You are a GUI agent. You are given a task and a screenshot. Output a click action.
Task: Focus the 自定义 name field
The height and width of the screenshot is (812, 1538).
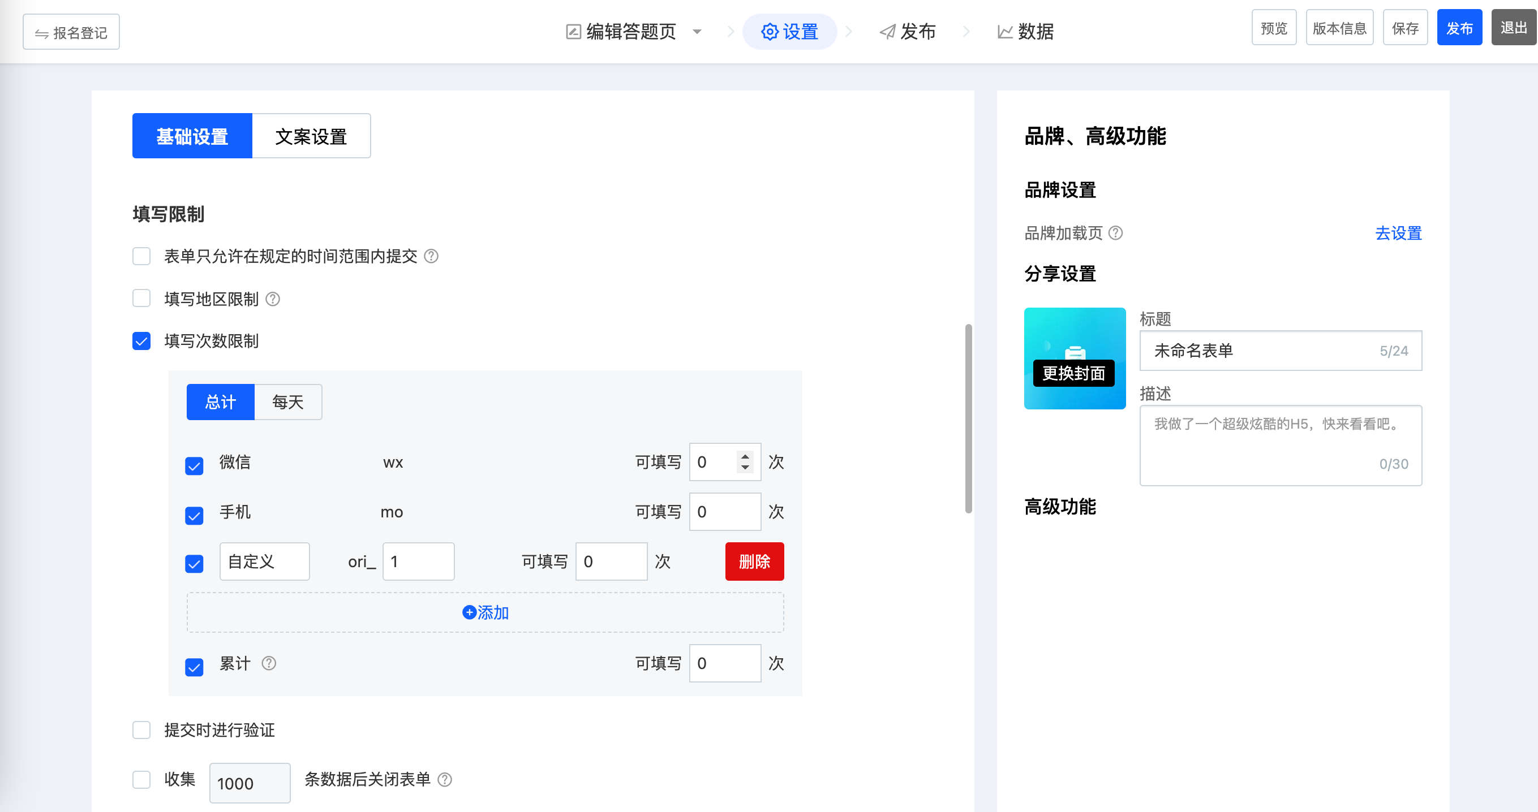click(x=264, y=562)
